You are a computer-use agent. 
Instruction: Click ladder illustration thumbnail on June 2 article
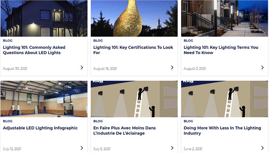click(x=224, y=99)
